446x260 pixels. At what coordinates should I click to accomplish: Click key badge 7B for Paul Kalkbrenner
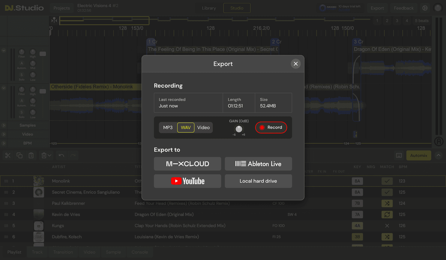click(357, 203)
